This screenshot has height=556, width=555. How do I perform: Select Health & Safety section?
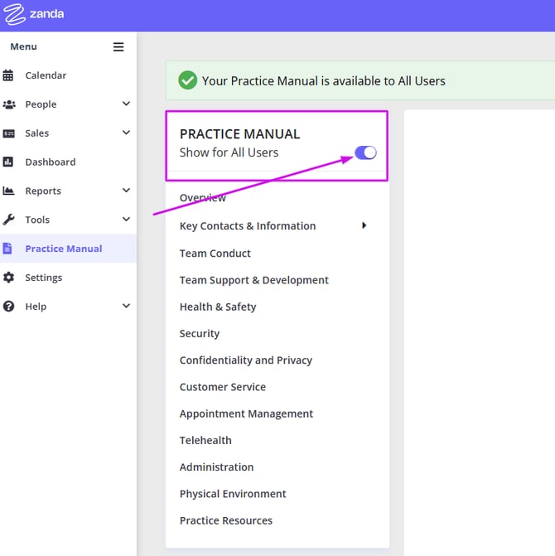(218, 307)
